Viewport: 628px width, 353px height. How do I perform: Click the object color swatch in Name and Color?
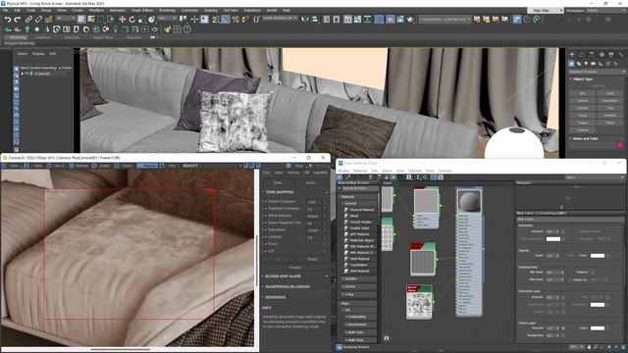point(619,146)
